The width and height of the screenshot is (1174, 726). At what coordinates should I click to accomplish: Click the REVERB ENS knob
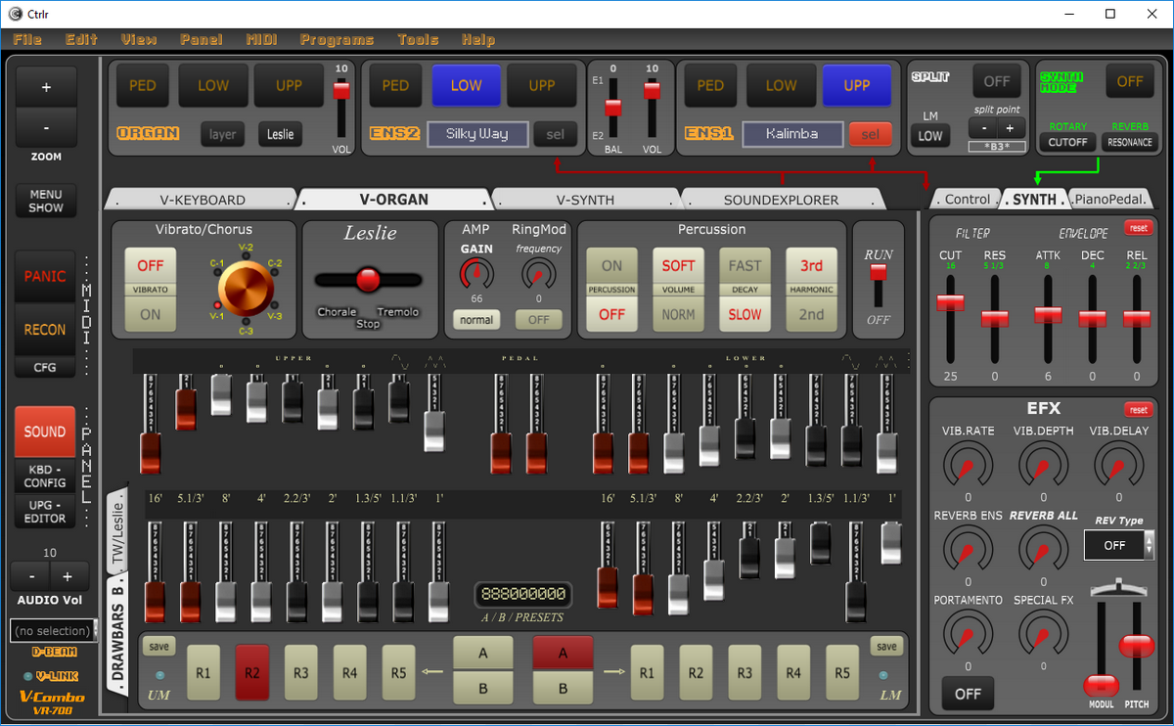pyautogui.click(x=968, y=550)
